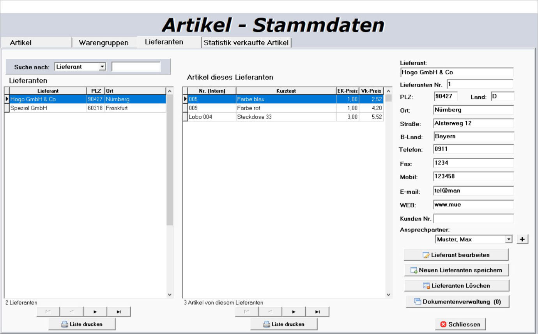The width and height of the screenshot is (538, 334).
Task: Print the supplier's article list
Action: (x=284, y=324)
